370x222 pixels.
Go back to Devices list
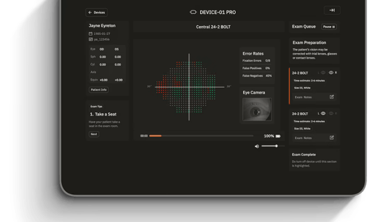point(97,12)
